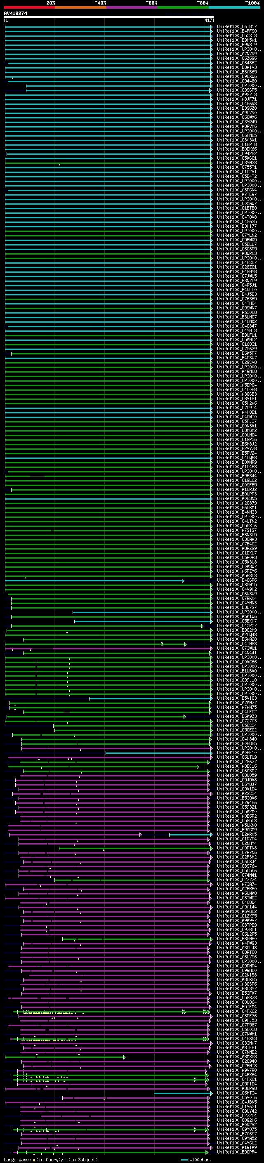The width and height of the screenshot is (264, 1163).
Task: Click hit UniRef100_Q8SW15
Action: point(236,585)
